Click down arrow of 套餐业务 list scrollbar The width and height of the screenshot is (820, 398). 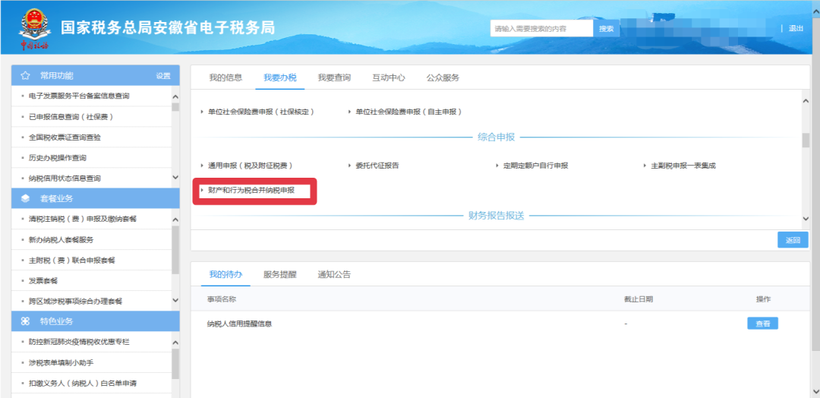175,300
